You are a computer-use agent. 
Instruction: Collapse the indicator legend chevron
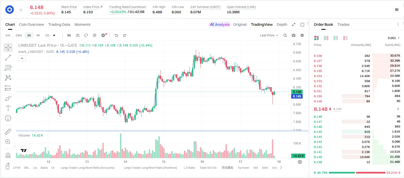(22, 58)
